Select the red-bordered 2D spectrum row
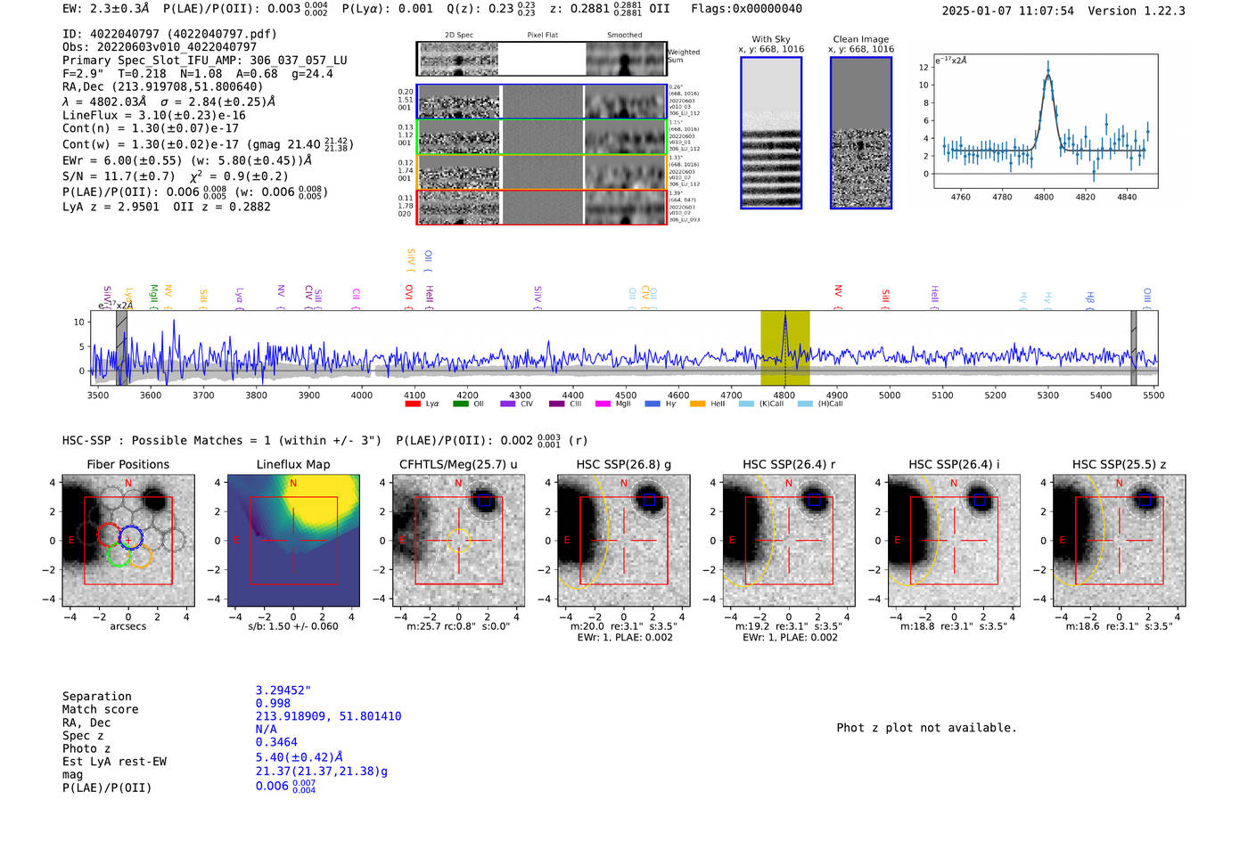 coord(541,207)
